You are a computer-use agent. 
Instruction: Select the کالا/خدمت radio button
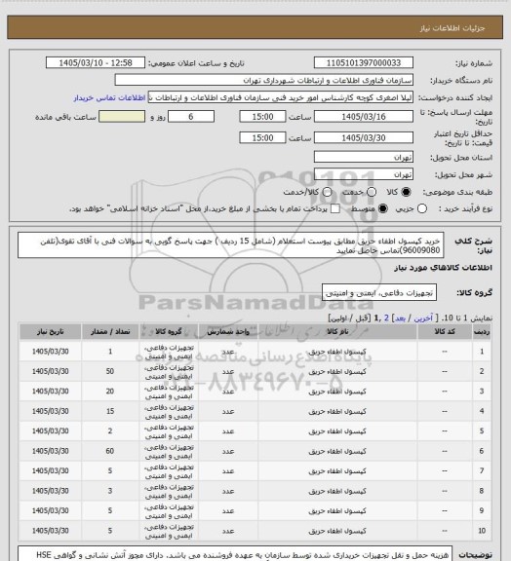pyautogui.click(x=327, y=192)
